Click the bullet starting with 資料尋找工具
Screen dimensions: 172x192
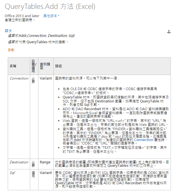[x=115, y=136]
